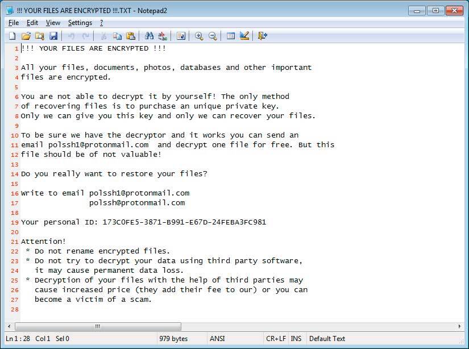Image resolution: width=469 pixels, height=349 pixels.
Task: Zoom in with the magnifier plus icon
Action: (199, 36)
